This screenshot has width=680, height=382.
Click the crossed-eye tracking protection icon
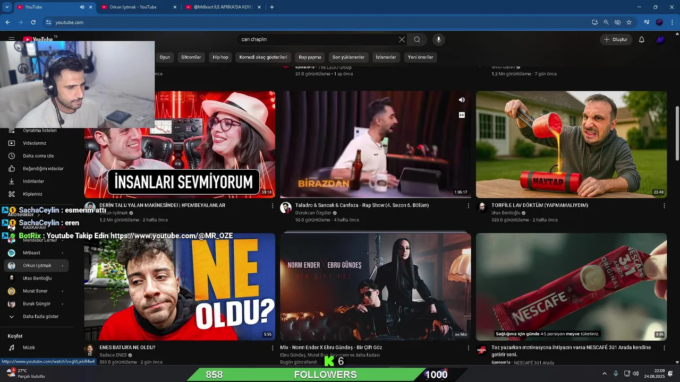click(x=617, y=22)
